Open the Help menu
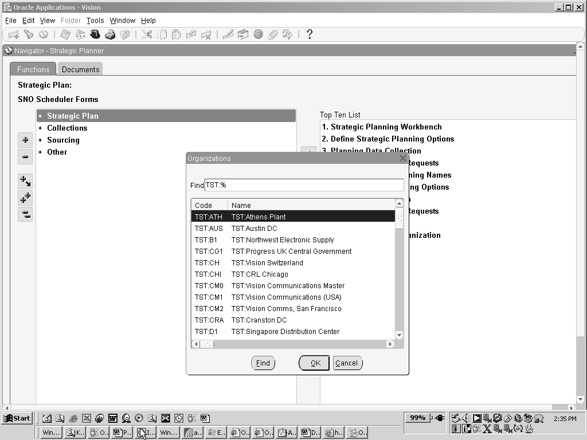This screenshot has height=440, width=587. (x=148, y=21)
